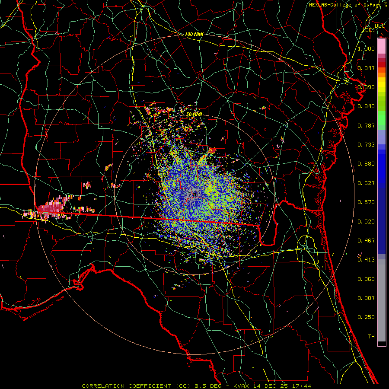Select the 0.680 legend value
The width and height of the screenshot is (389, 389).
[366, 164]
